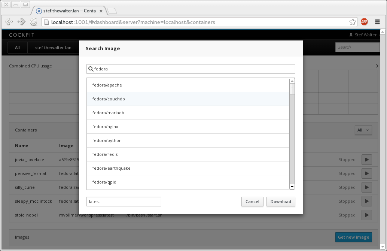This screenshot has height=251, width=387.
Task: Start the stoic_nobel container with the play button
Action: pyautogui.click(x=366, y=215)
